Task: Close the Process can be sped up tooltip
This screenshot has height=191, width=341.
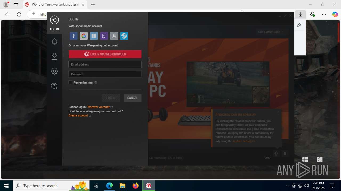Action: (x=278, y=112)
